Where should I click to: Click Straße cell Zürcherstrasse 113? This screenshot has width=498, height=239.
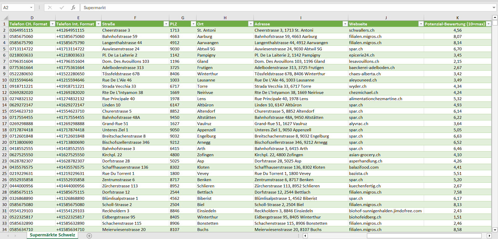(135, 186)
